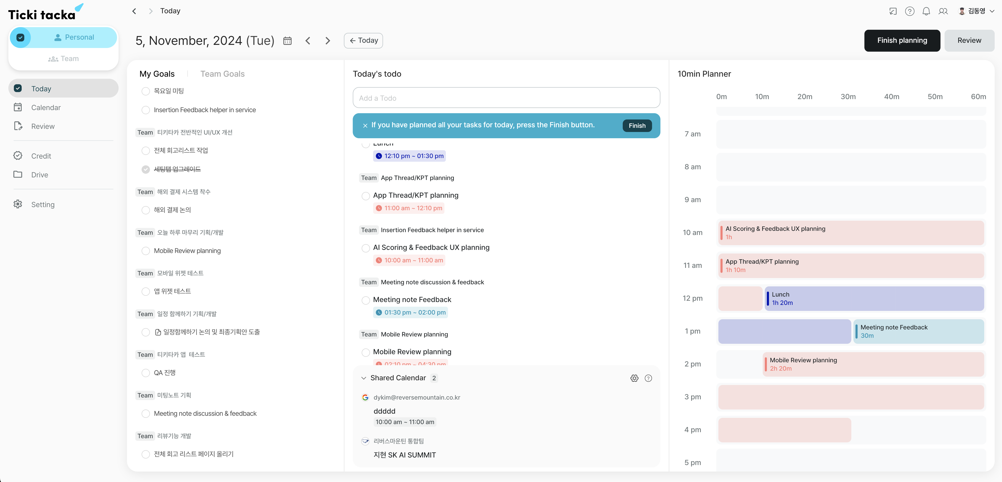1002x482 pixels.
Task: Check off Mobile Review planning goal
Action: pos(145,251)
